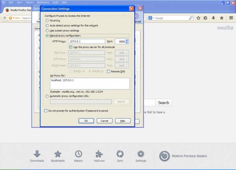This screenshot has height=170, width=236.
Task: Increase HTTP proxy port with up arrow
Action: tap(127, 40)
